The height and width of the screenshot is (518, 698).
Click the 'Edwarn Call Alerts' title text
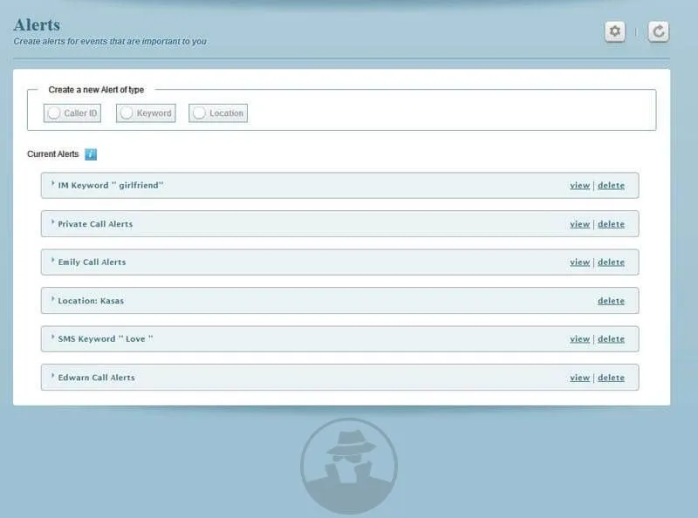[96, 378]
